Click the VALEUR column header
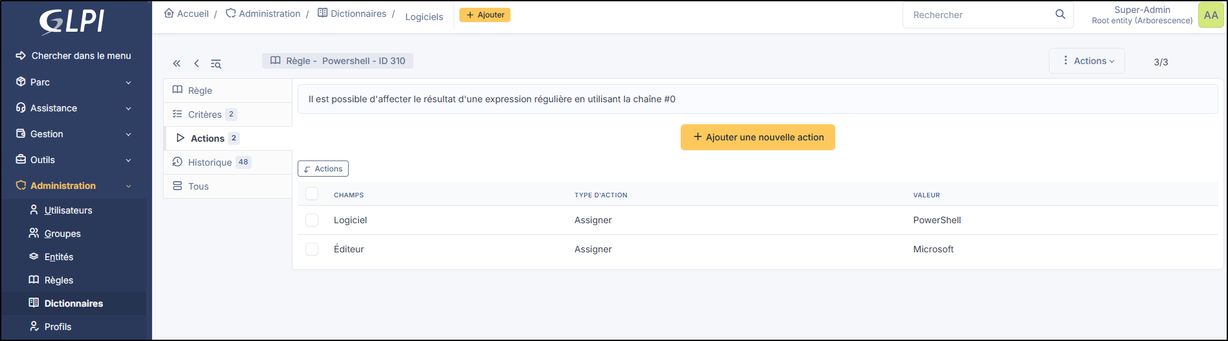Screen dimensions: 1228x341 (x=926, y=195)
